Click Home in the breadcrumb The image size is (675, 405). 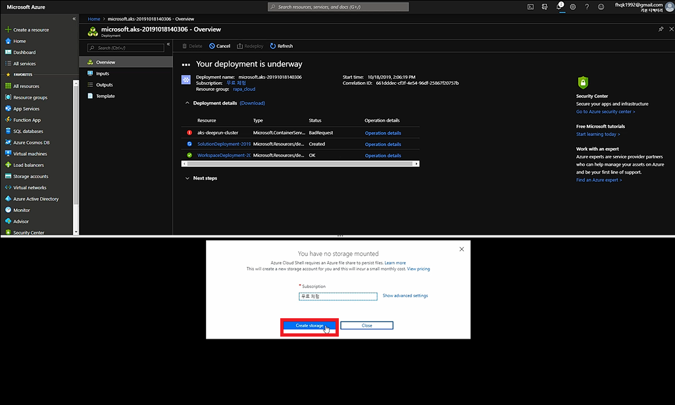[x=94, y=19]
